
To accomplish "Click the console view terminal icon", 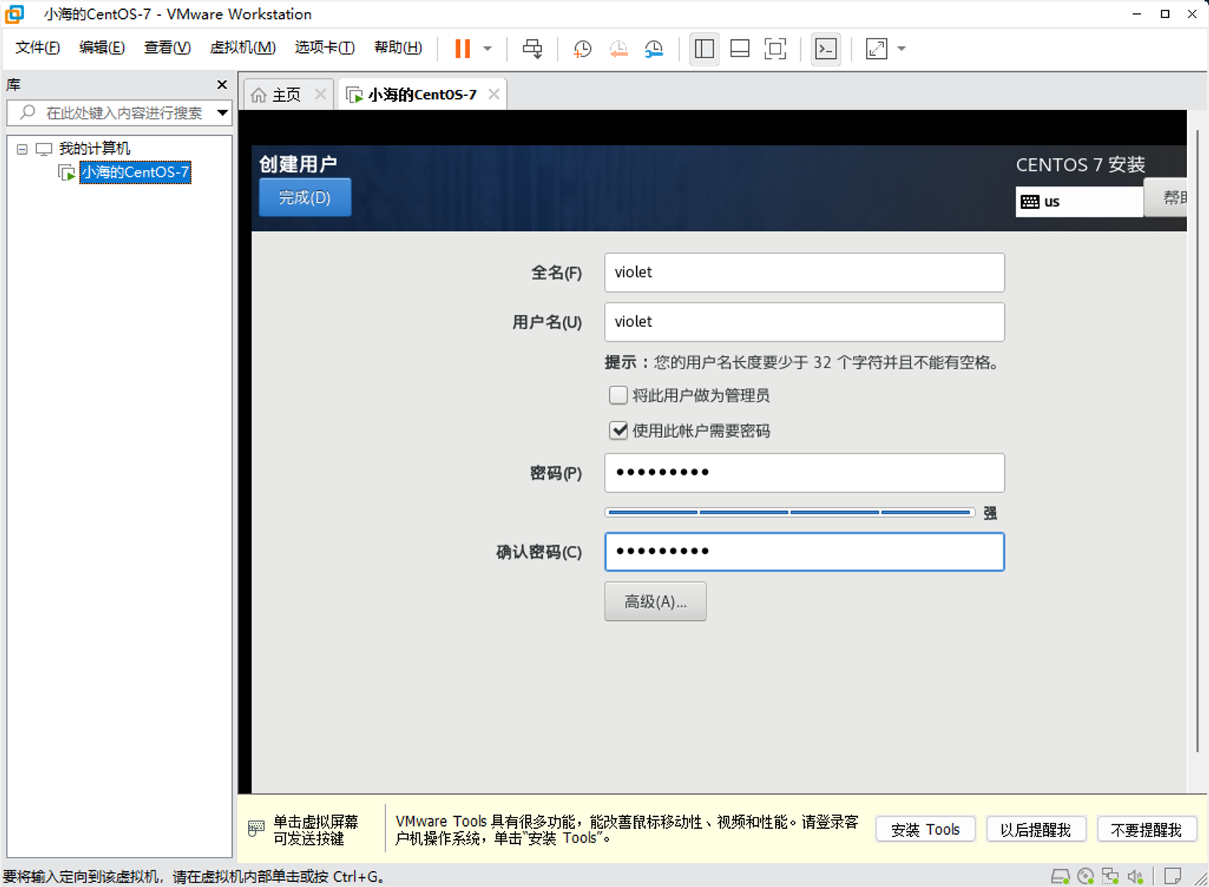I will coord(826,49).
